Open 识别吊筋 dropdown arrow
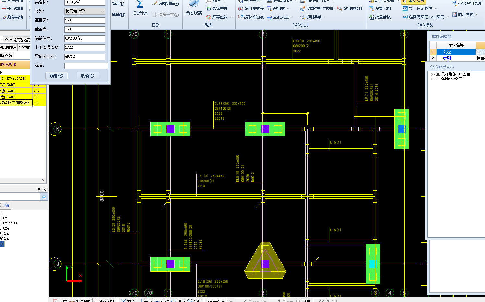 click(325, 17)
